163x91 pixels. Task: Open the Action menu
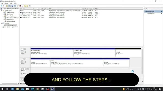(x=6, y=3)
